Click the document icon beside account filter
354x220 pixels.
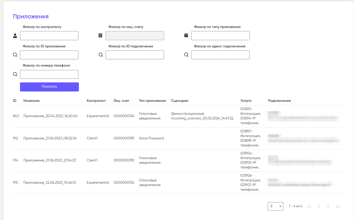pos(100,36)
